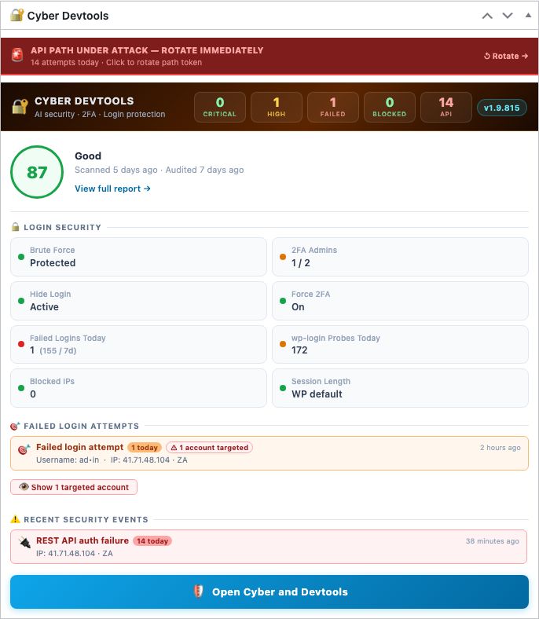Click the plug icon on REST API auth failure
The image size is (539, 619).
pos(25,543)
